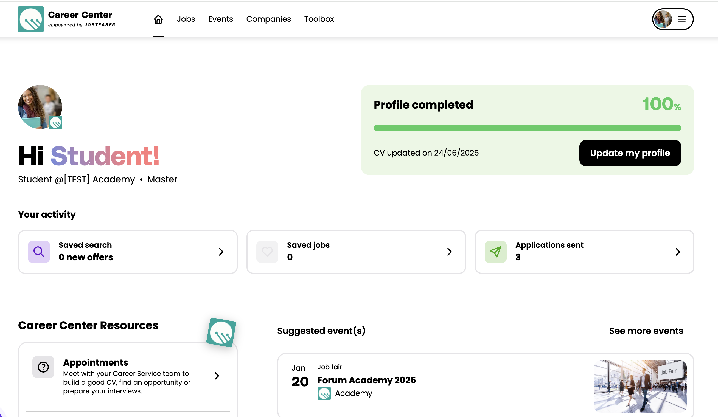Viewport: 718px width, 417px height.
Task: Click the tilted Career Center resources logo
Action: (221, 333)
